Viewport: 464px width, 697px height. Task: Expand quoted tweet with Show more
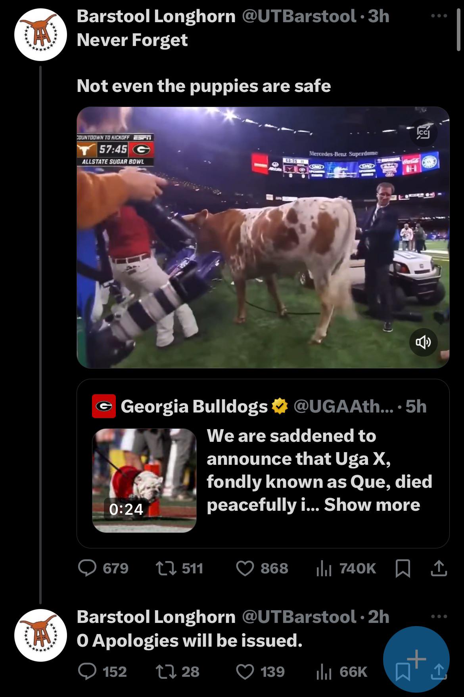point(372,505)
